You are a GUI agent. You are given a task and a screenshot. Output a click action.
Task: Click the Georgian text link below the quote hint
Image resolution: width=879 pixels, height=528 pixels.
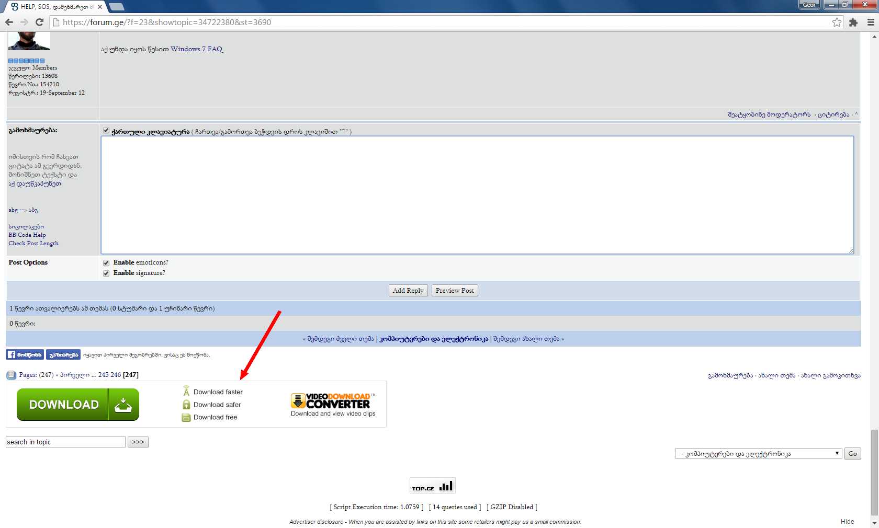point(35,183)
